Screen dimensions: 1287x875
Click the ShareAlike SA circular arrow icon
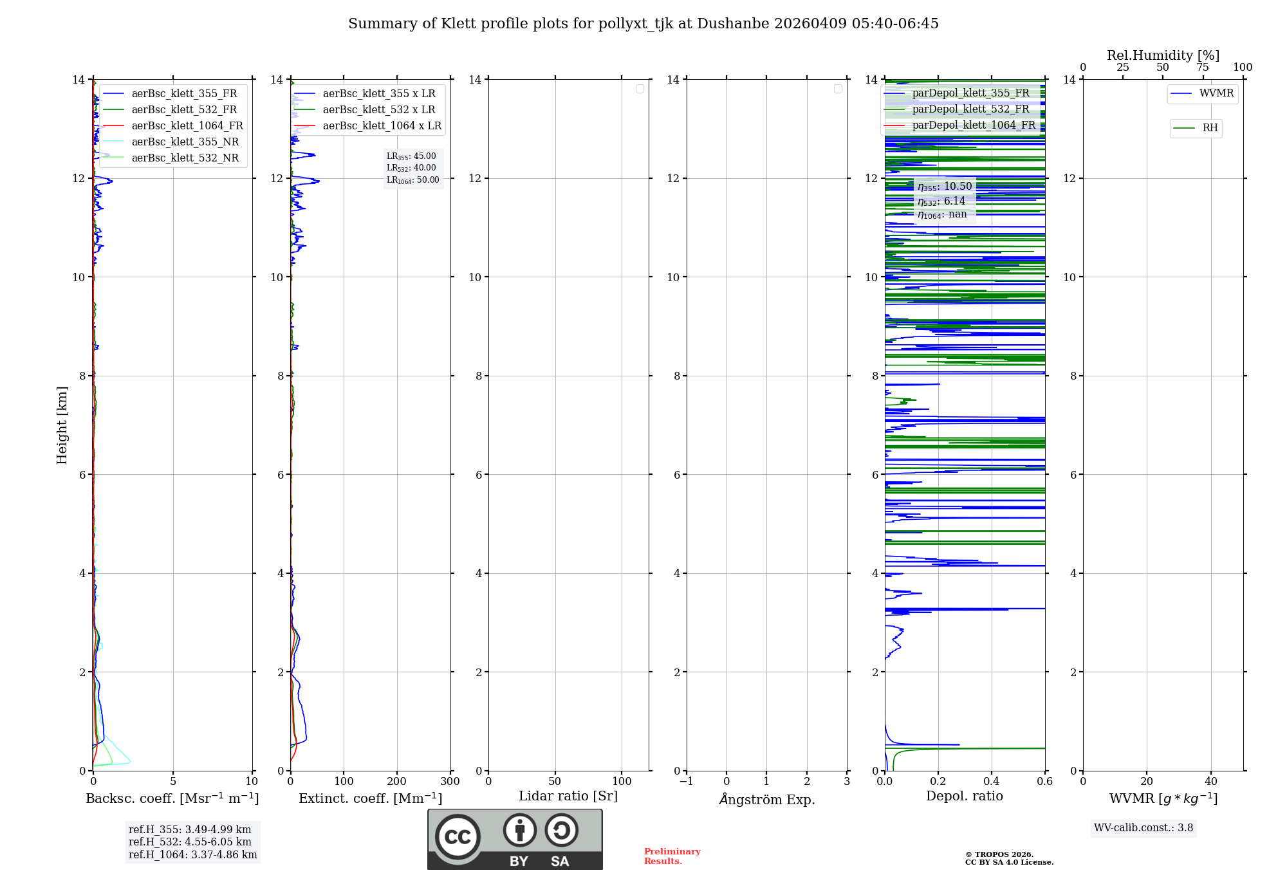pyautogui.click(x=561, y=830)
